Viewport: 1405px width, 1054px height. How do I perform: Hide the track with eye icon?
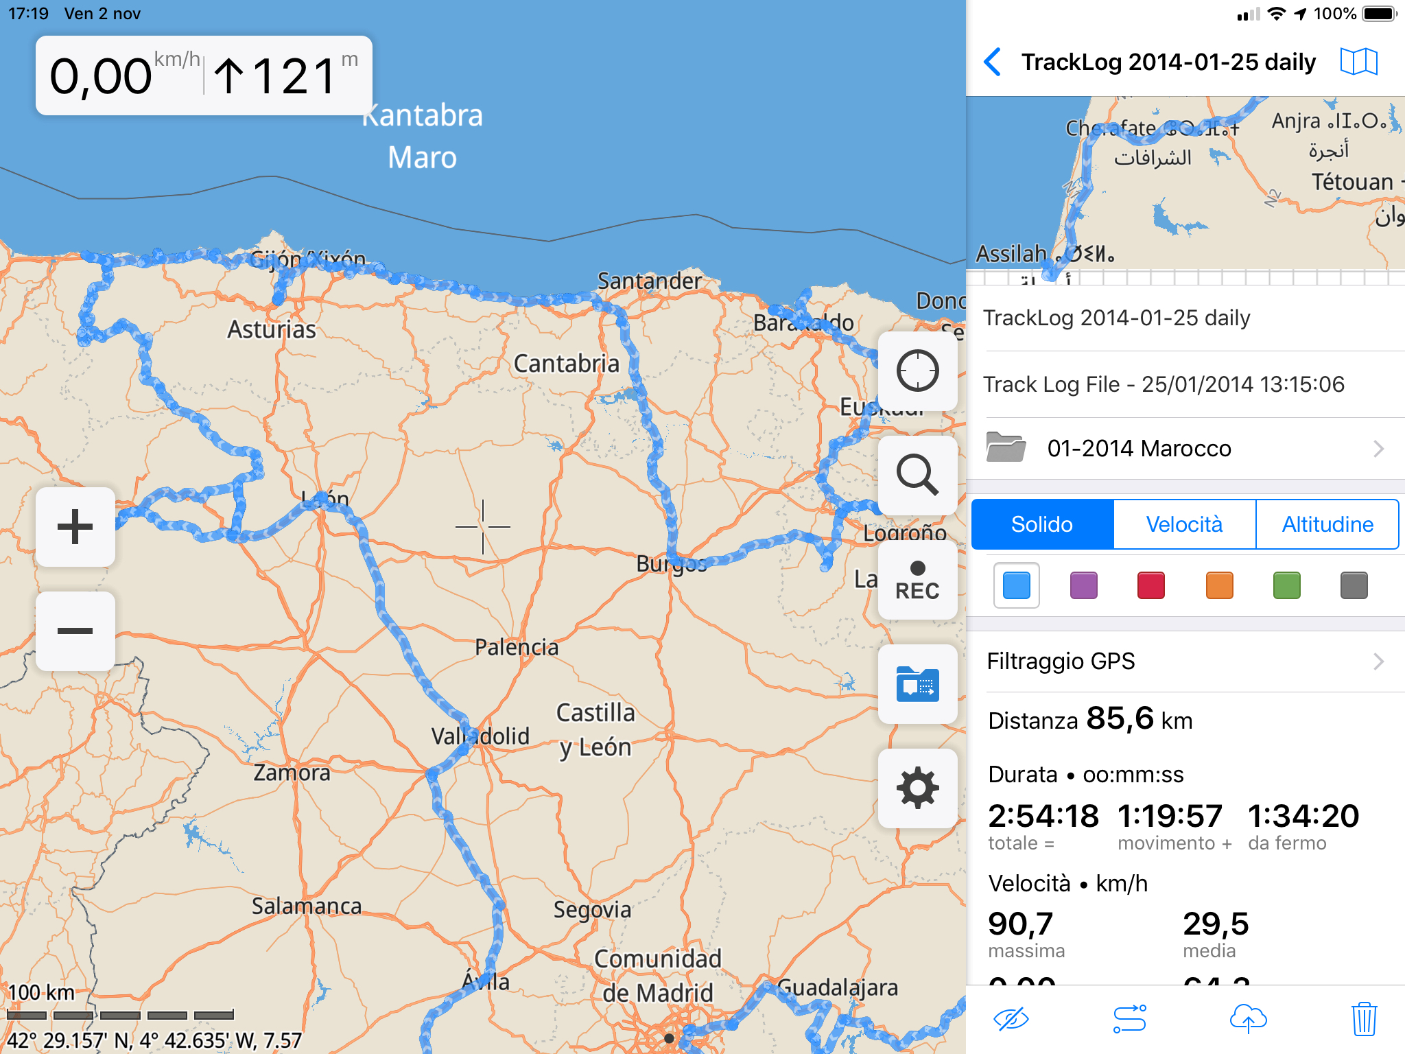(1011, 1019)
